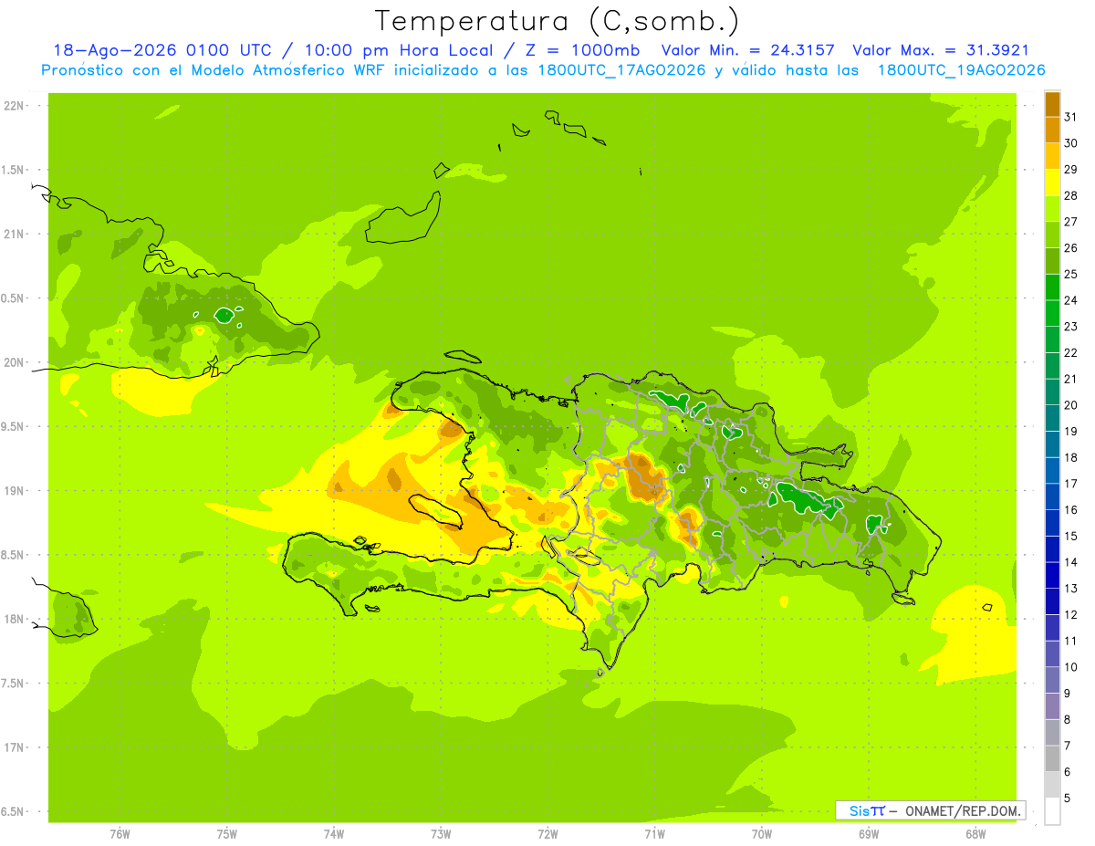Click the gray swatch between 6 and 7
Screen dimensions: 1095x846
coord(1052,758)
